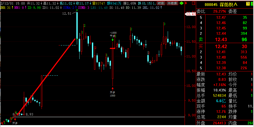This screenshot has height=127, width=254.
Task: Click indicator NNH:31
Action: pos(6,7)
